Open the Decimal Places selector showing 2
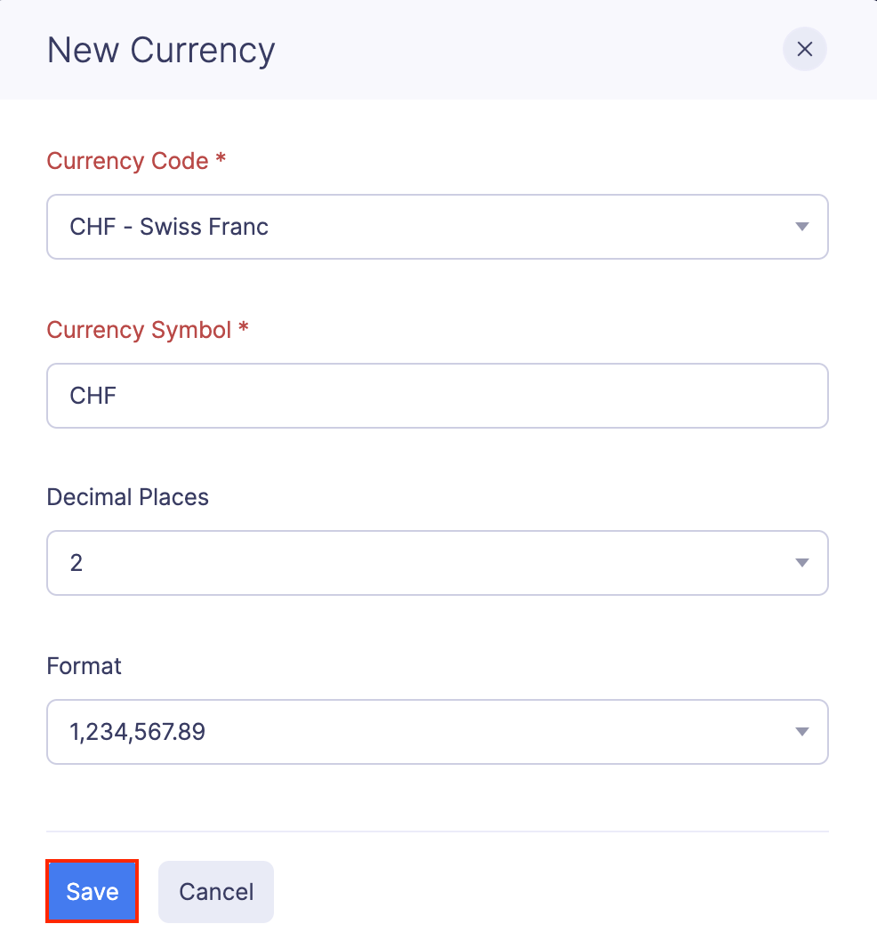 pyautogui.click(x=438, y=563)
